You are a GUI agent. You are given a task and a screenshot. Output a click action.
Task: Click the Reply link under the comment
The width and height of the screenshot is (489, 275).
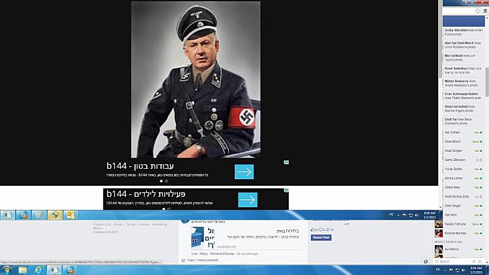coord(203,253)
